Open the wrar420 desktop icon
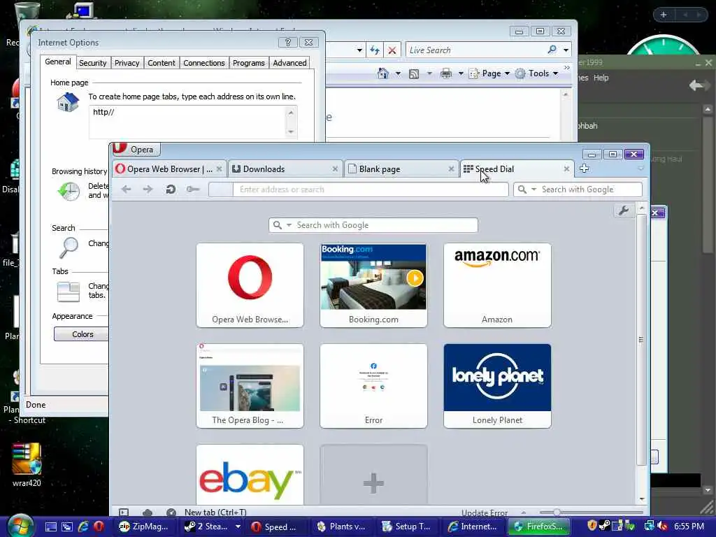 (x=27, y=465)
